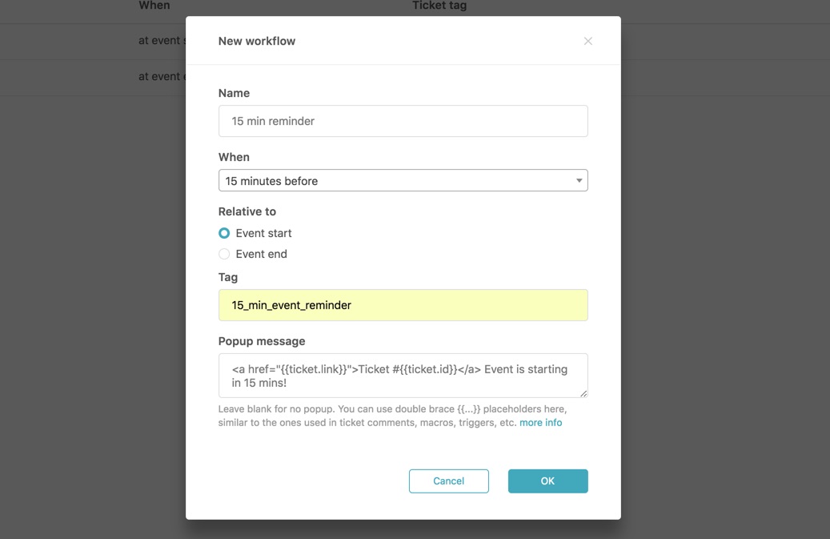
Task: Confirm the workflow with OK
Action: pos(547,481)
